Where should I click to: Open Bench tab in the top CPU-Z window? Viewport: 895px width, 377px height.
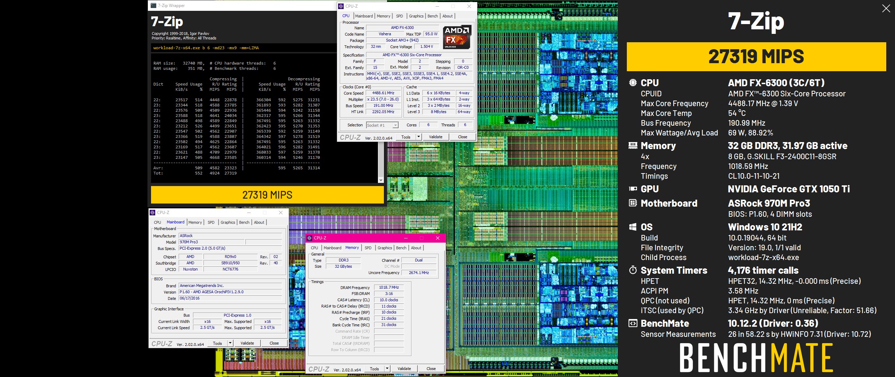coord(432,16)
